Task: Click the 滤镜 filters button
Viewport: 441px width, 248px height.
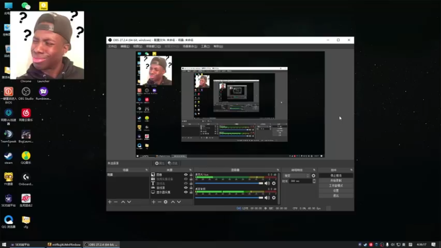Action: (173, 163)
